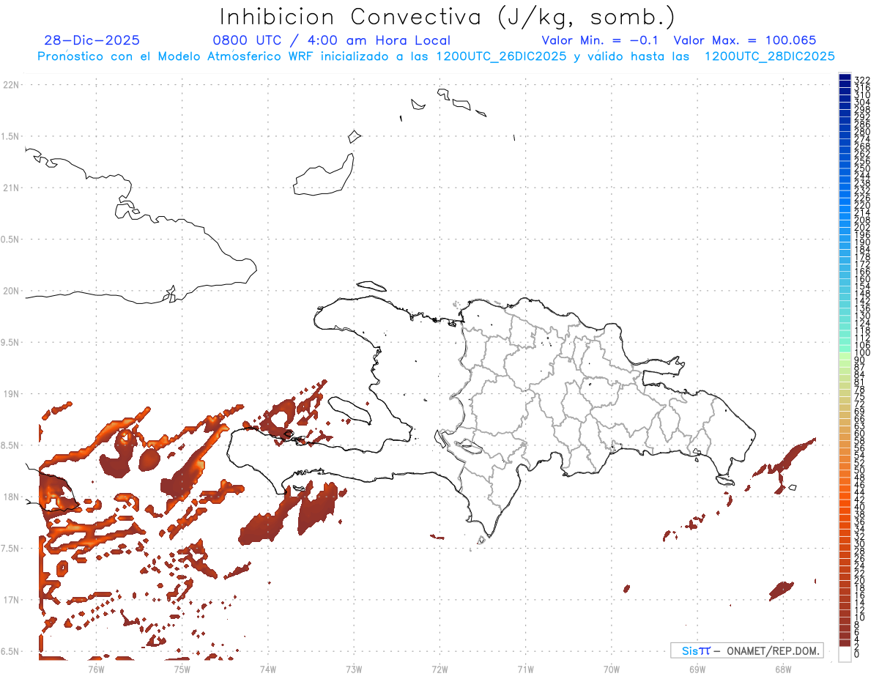This screenshot has width=879, height=679.
Task: Click the '160' color bar value
Action: click(861, 279)
